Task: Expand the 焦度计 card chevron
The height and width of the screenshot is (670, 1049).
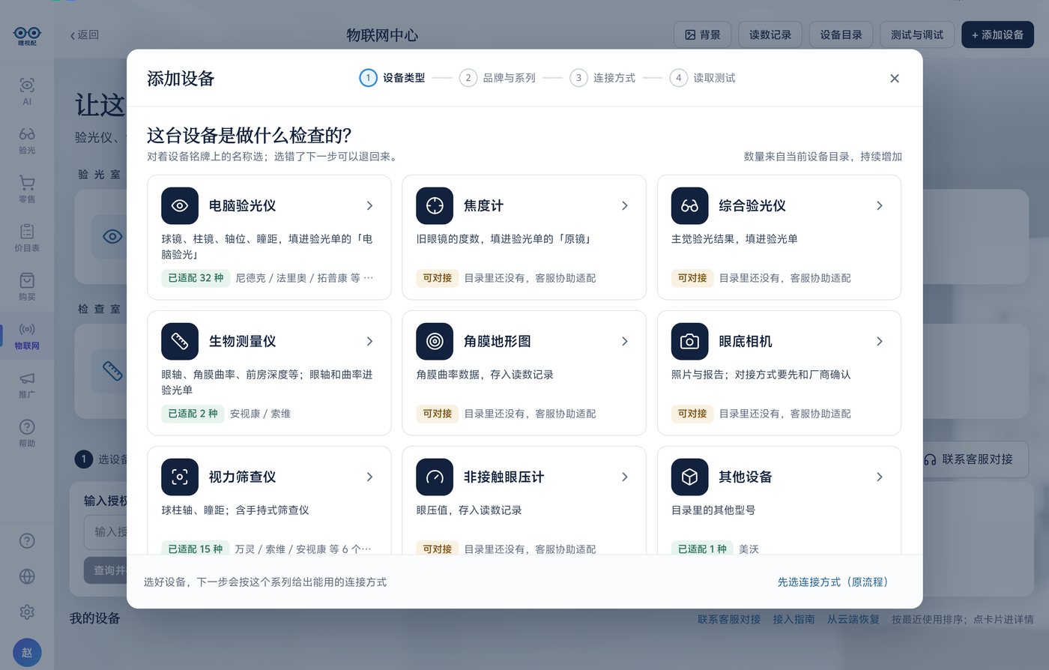Action: 625,205
